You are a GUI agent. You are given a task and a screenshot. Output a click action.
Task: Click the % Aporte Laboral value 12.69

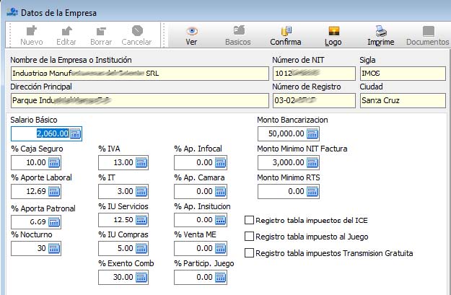pyautogui.click(x=36, y=191)
